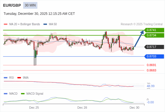Click the '9MA' legend label
The width and height of the screenshot is (165, 112).
pos(26,78)
